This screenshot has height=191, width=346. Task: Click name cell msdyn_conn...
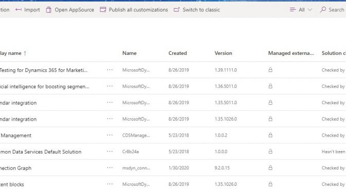click(136, 168)
